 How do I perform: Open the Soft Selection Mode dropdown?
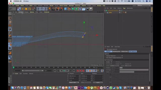point(128,66)
